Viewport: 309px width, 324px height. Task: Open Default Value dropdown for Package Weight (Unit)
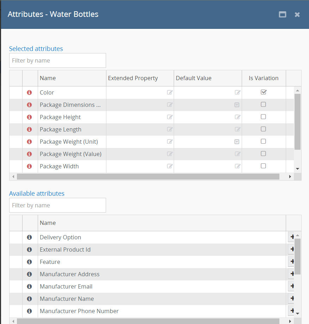pos(237,142)
